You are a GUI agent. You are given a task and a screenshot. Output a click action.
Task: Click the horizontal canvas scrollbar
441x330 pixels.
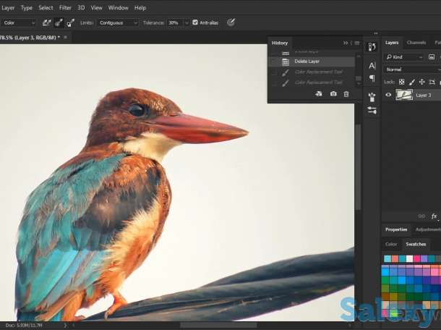[x=218, y=326]
